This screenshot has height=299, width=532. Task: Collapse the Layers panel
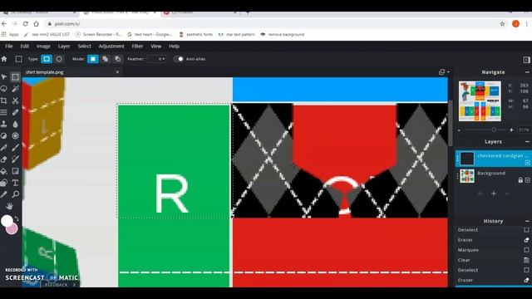(527, 142)
